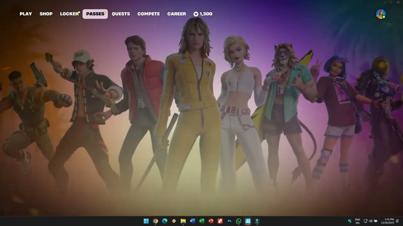The height and width of the screenshot is (226, 403).
Task: Open PowerPoint from taskbar
Action: 211,221
